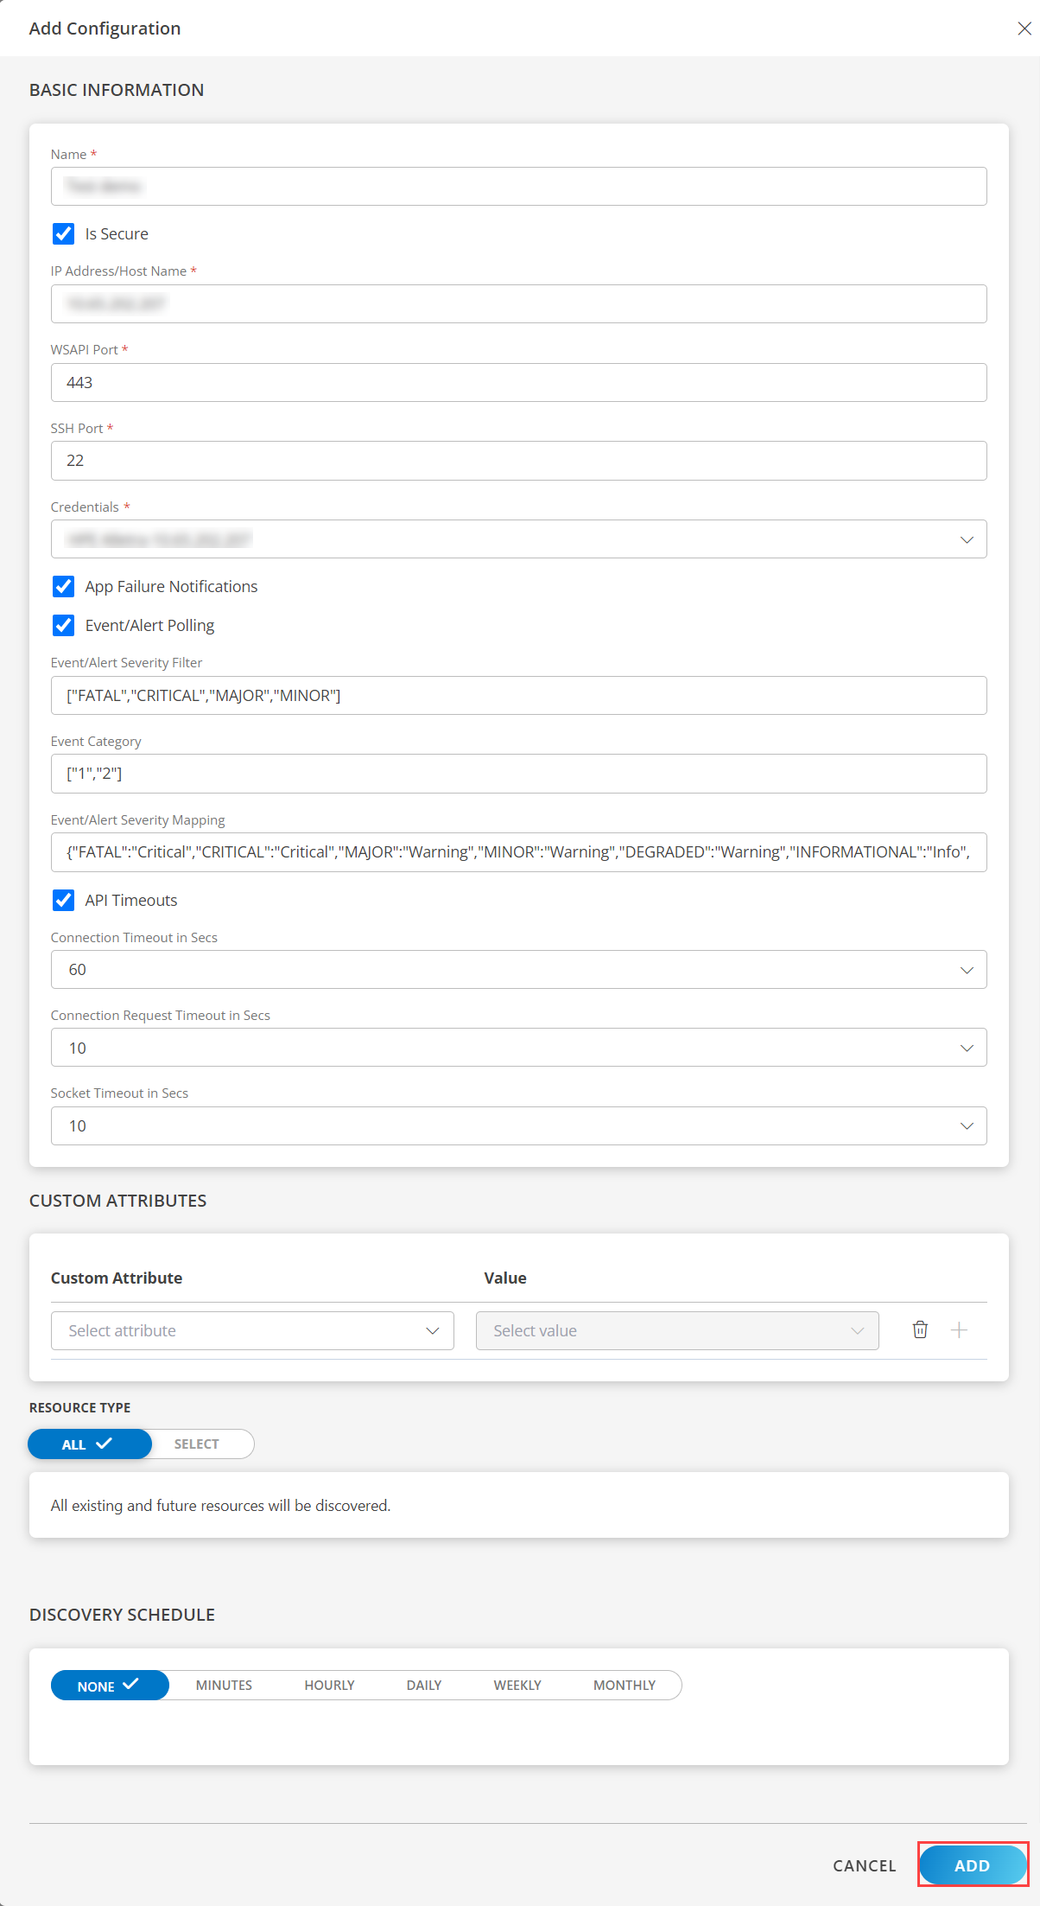The image size is (1040, 1906).
Task: Select the WEEKLY schedule option
Action: 517,1686
